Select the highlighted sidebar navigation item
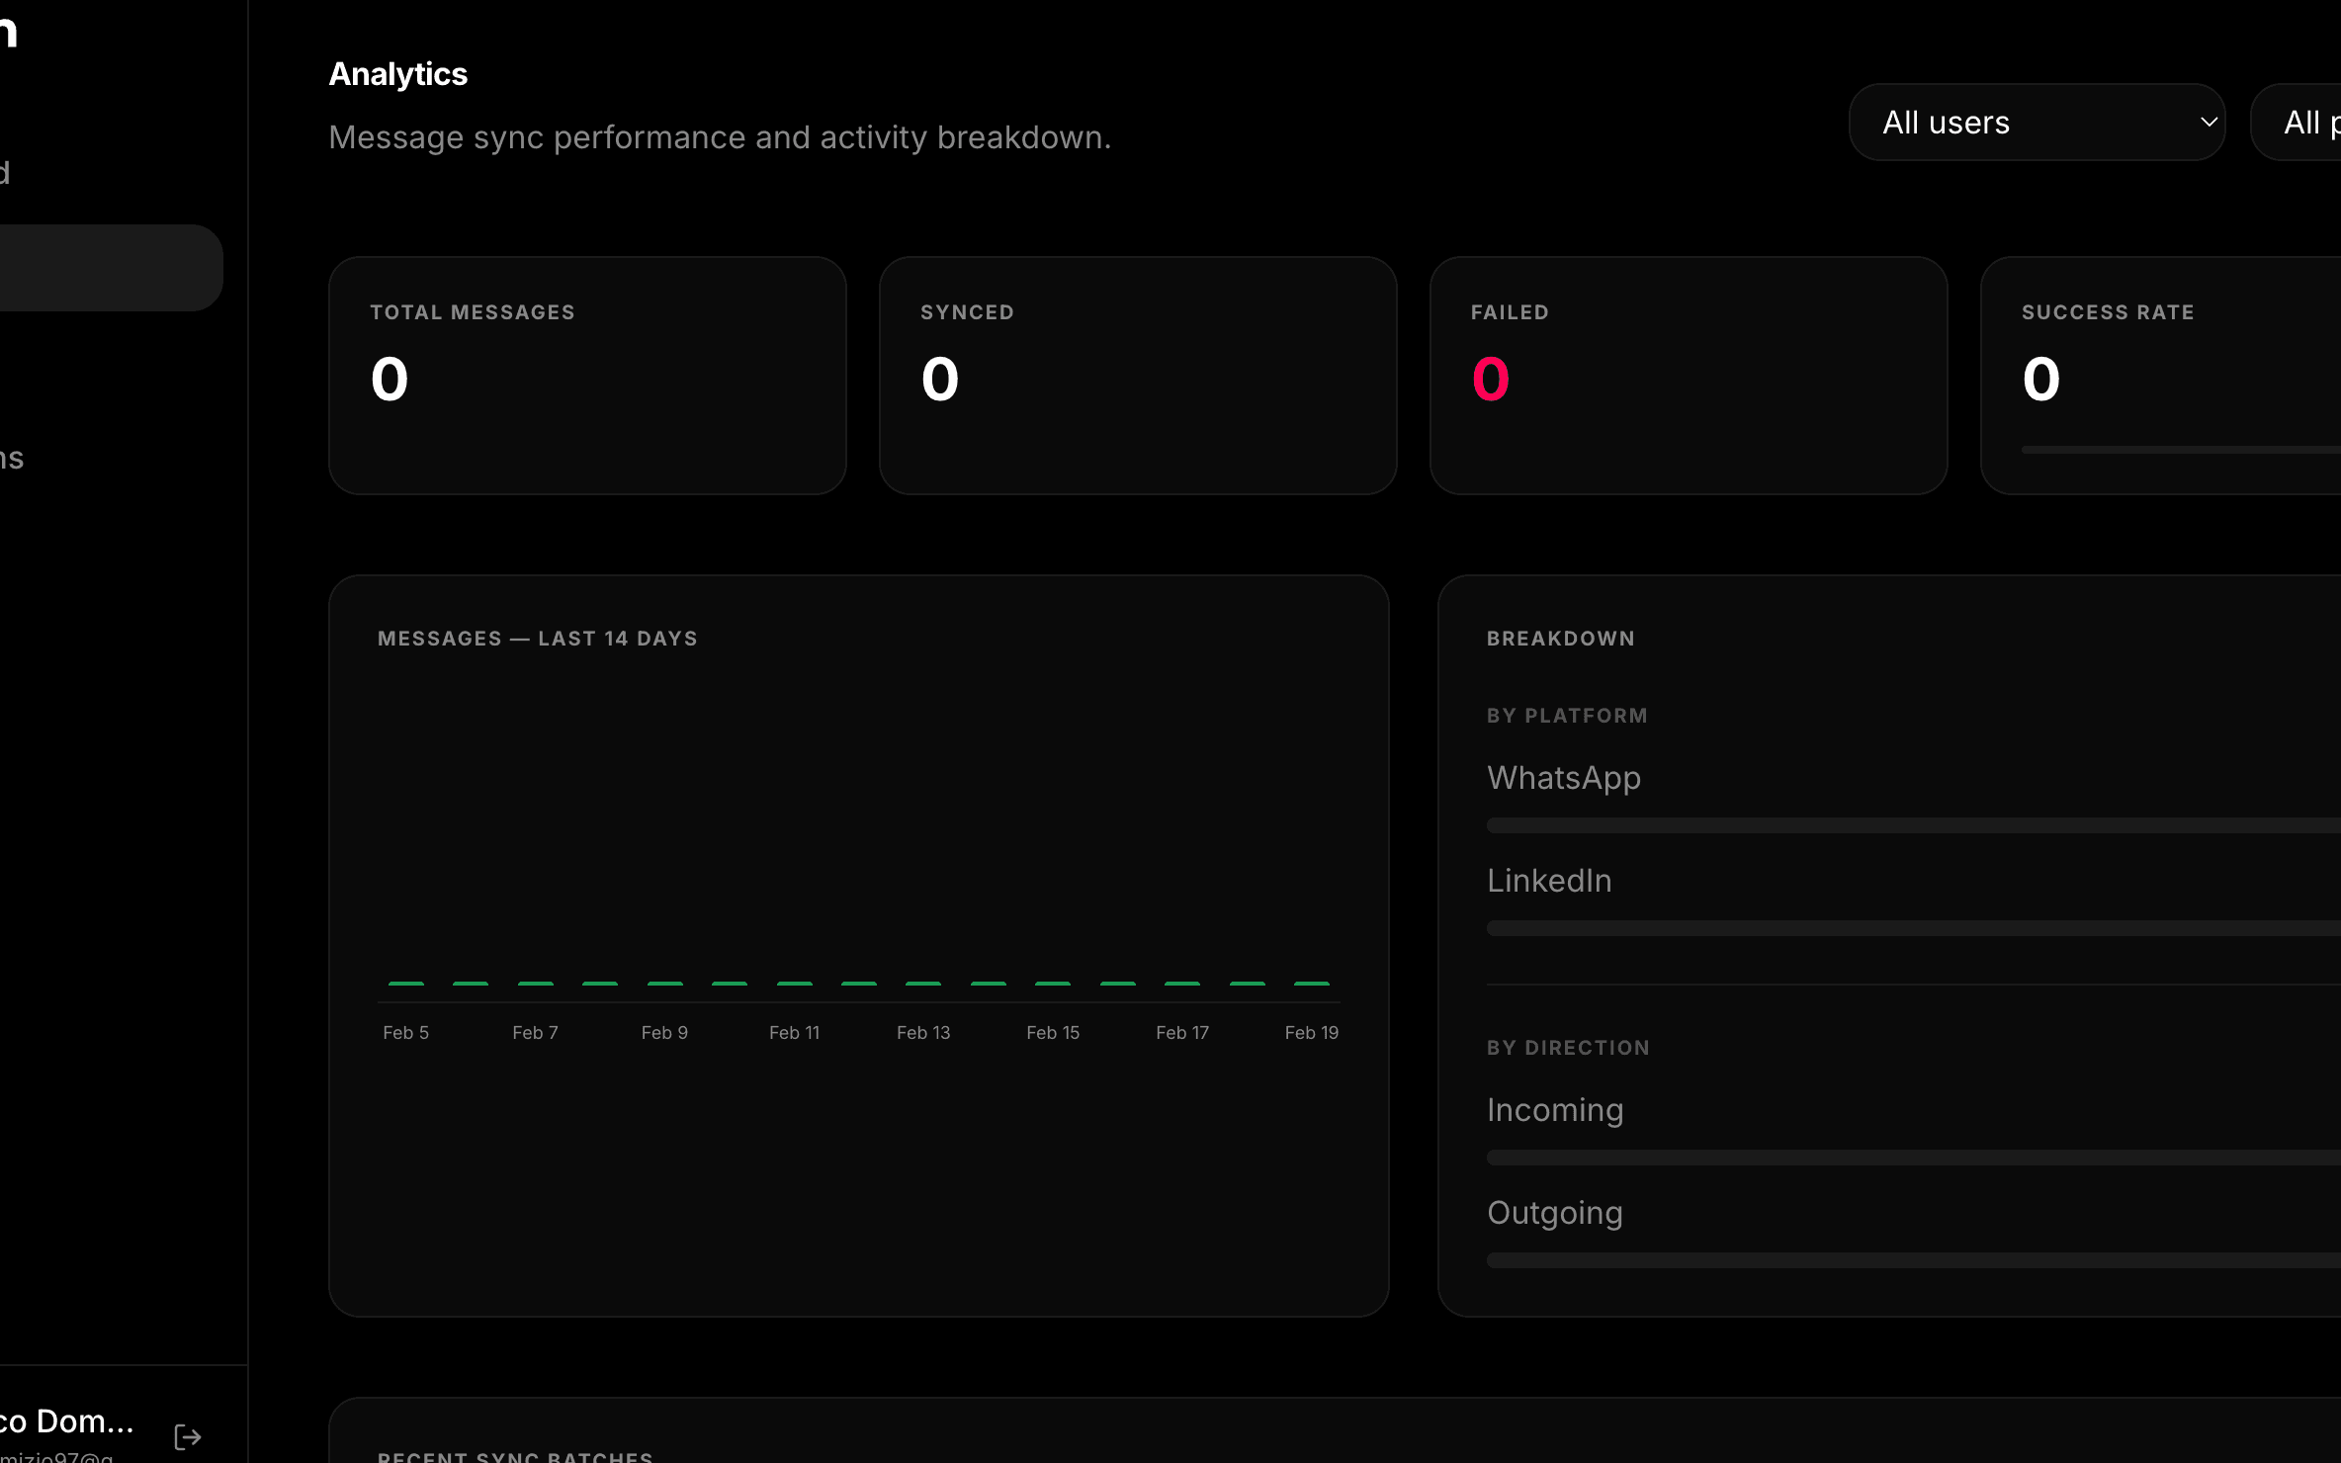The image size is (2341, 1463). pos(109,268)
